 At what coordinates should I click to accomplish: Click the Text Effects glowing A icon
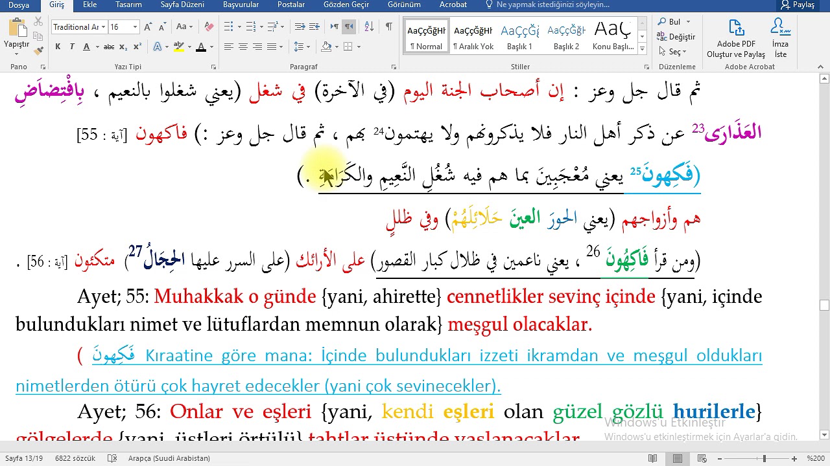point(158,47)
